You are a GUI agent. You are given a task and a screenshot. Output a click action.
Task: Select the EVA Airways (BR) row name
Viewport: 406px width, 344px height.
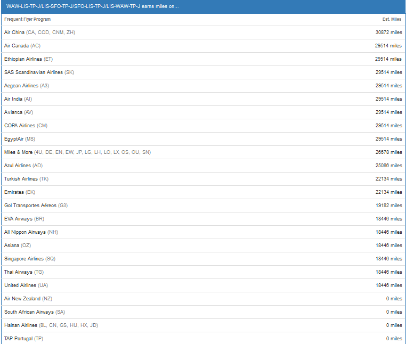point(25,219)
